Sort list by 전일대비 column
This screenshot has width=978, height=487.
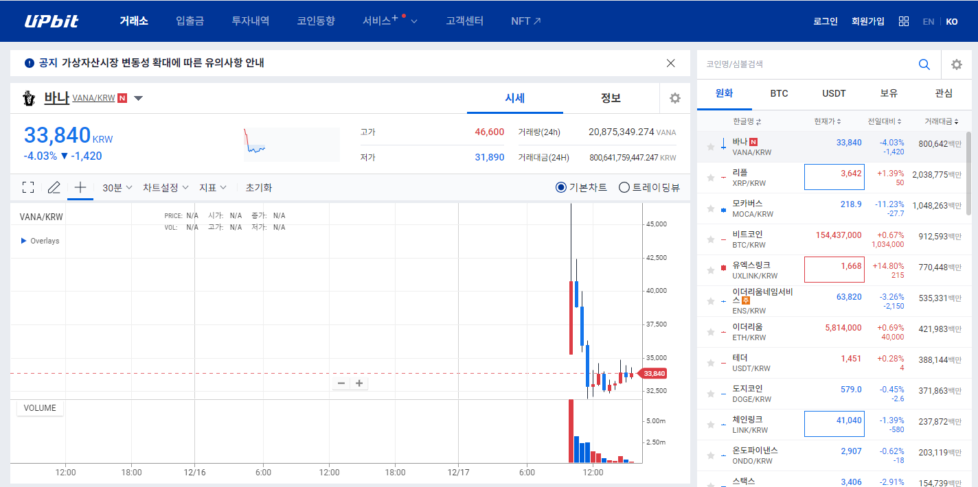click(883, 121)
